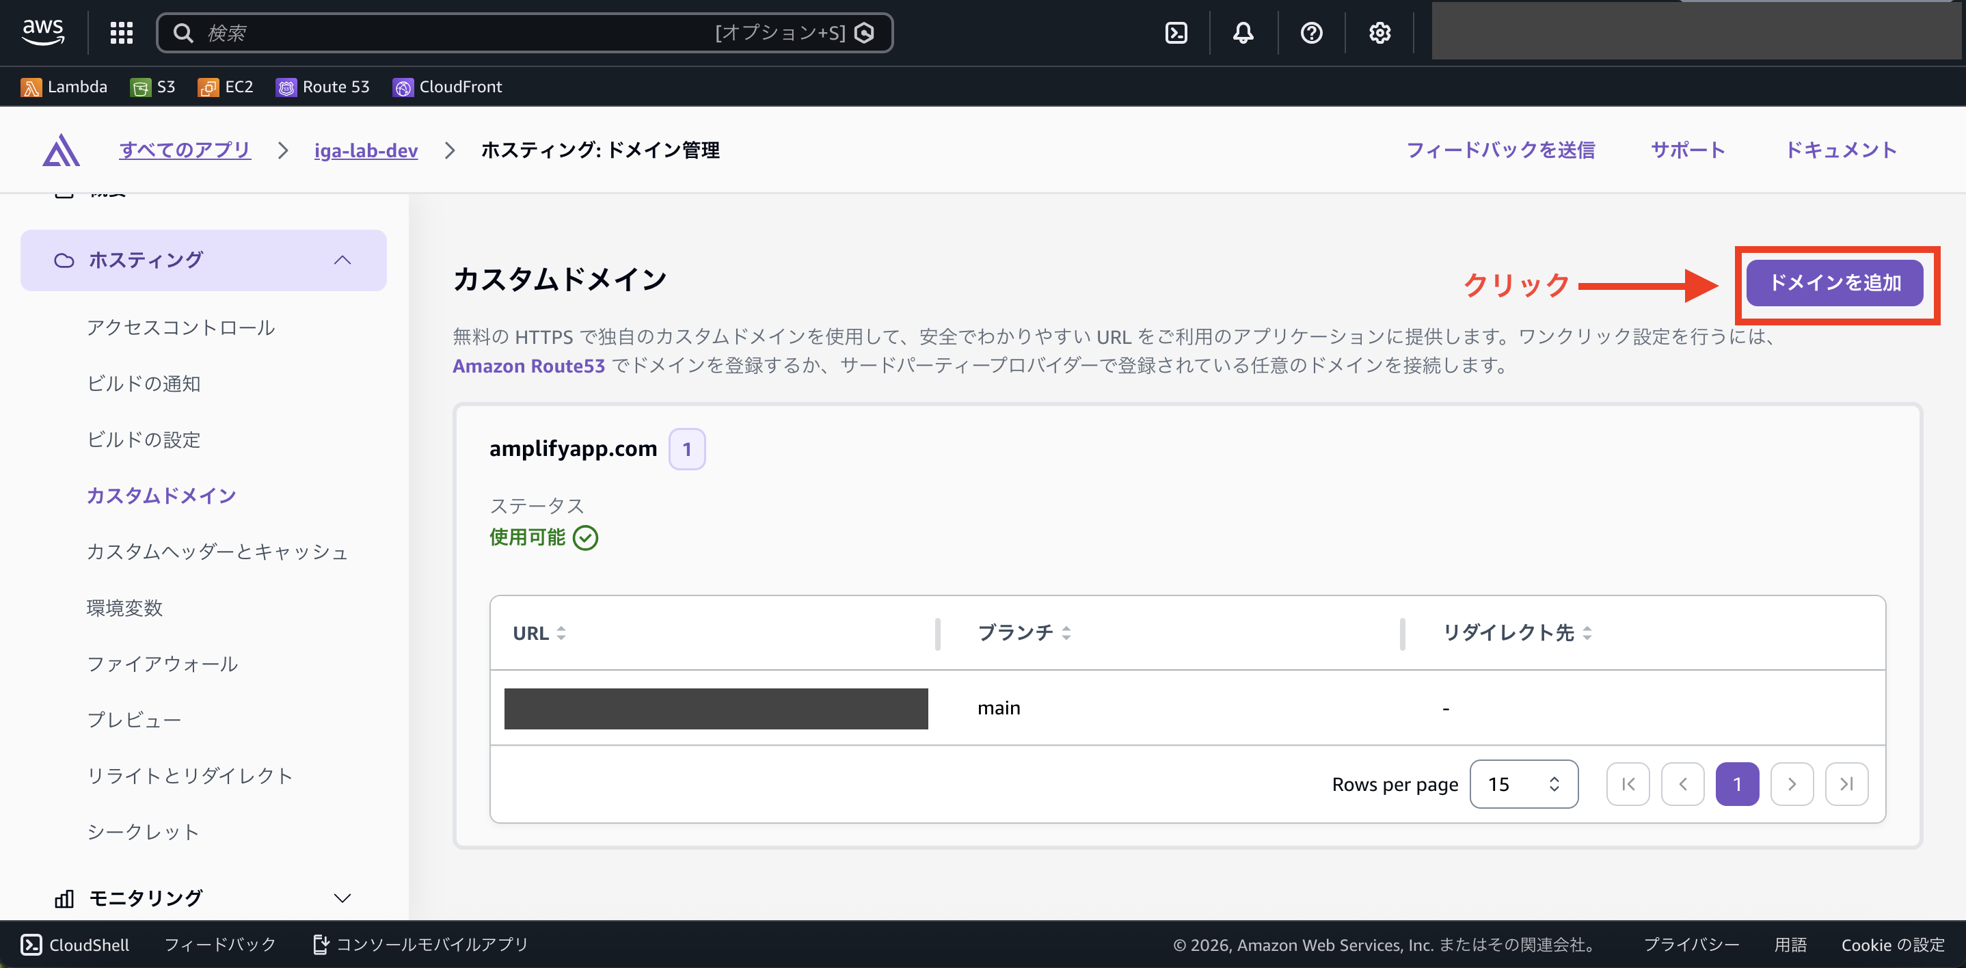Open the AWS home logo
Screen dimensions: 1966x968
coord(43,32)
